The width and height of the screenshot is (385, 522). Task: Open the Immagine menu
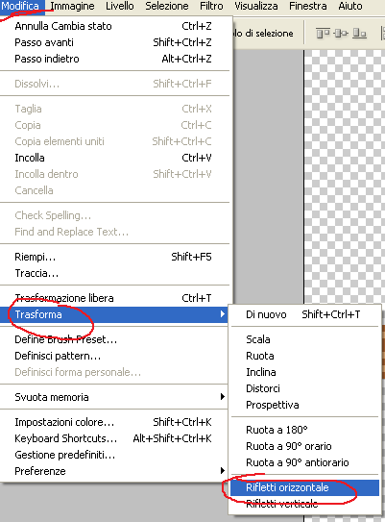[72, 6]
